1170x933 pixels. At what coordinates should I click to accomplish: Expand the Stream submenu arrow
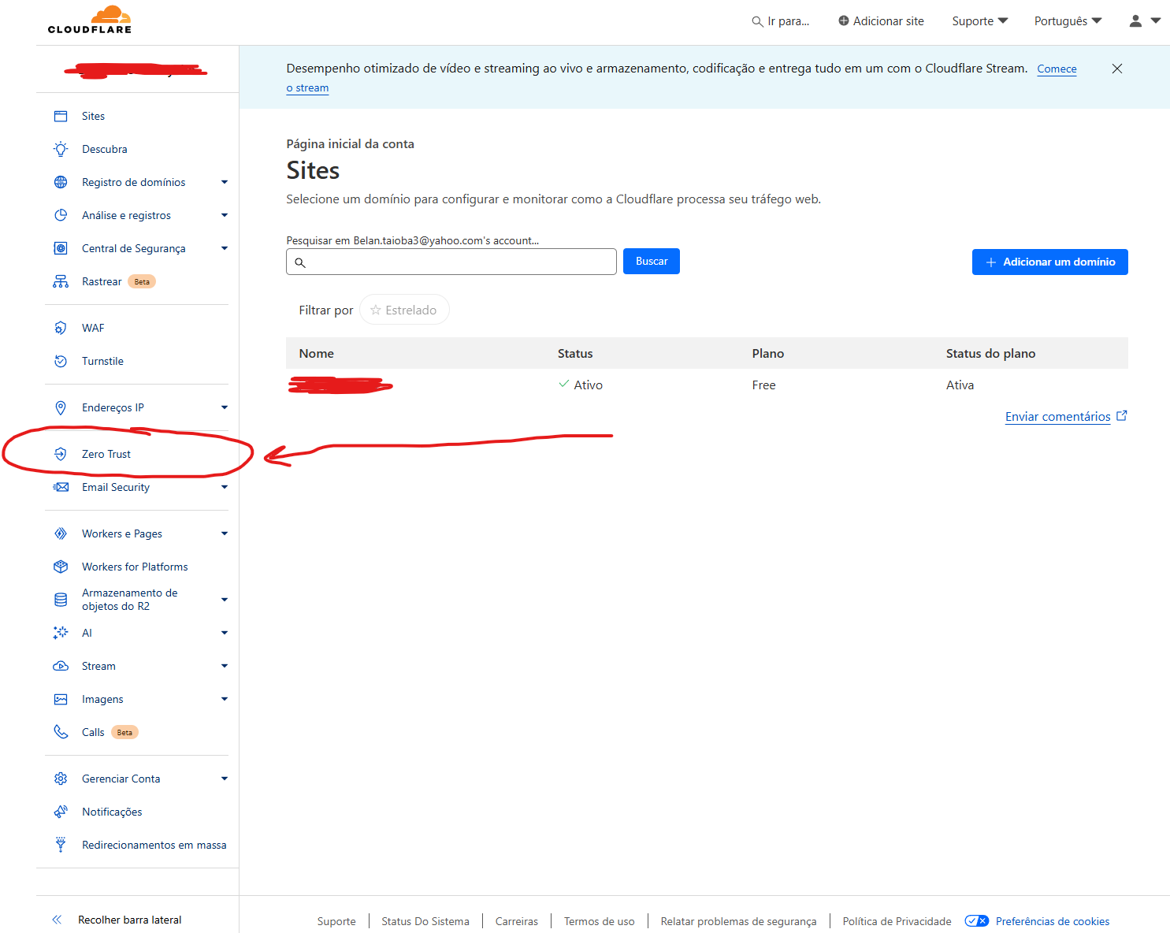coord(225,666)
